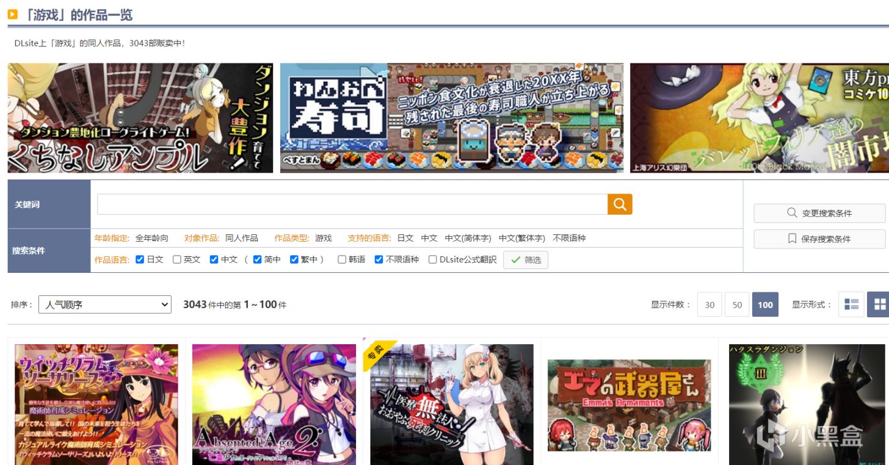Uncheck the 繁中 checkbox
Screen dimensions: 889x465
tap(294, 259)
